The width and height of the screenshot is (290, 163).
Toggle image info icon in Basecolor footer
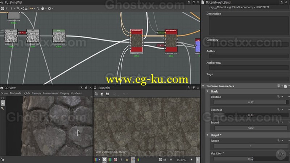point(121,160)
